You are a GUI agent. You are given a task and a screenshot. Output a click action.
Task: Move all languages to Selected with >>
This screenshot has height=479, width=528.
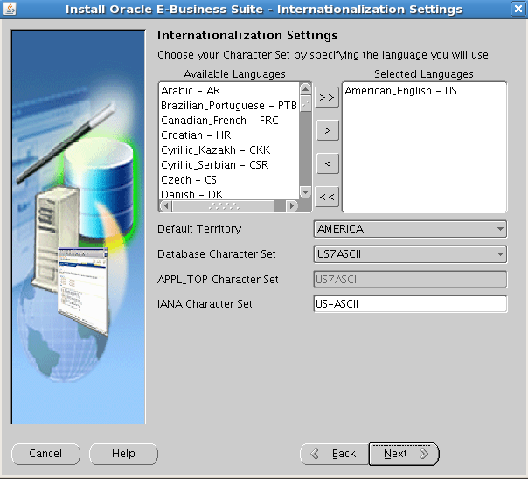pyautogui.click(x=327, y=98)
